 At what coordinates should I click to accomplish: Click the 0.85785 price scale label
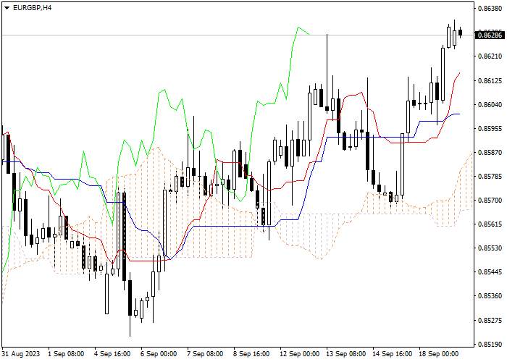tap(490, 177)
